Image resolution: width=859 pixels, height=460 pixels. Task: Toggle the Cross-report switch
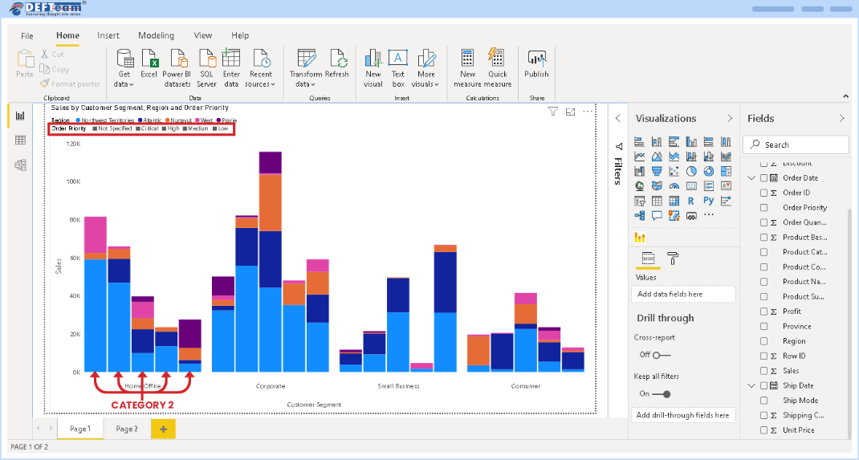[660, 355]
